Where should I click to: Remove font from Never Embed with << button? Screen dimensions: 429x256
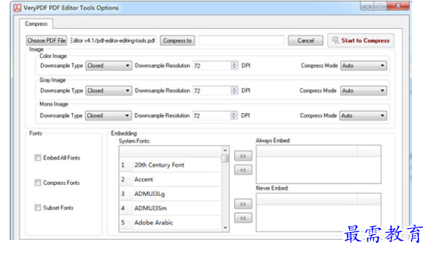tap(243, 218)
